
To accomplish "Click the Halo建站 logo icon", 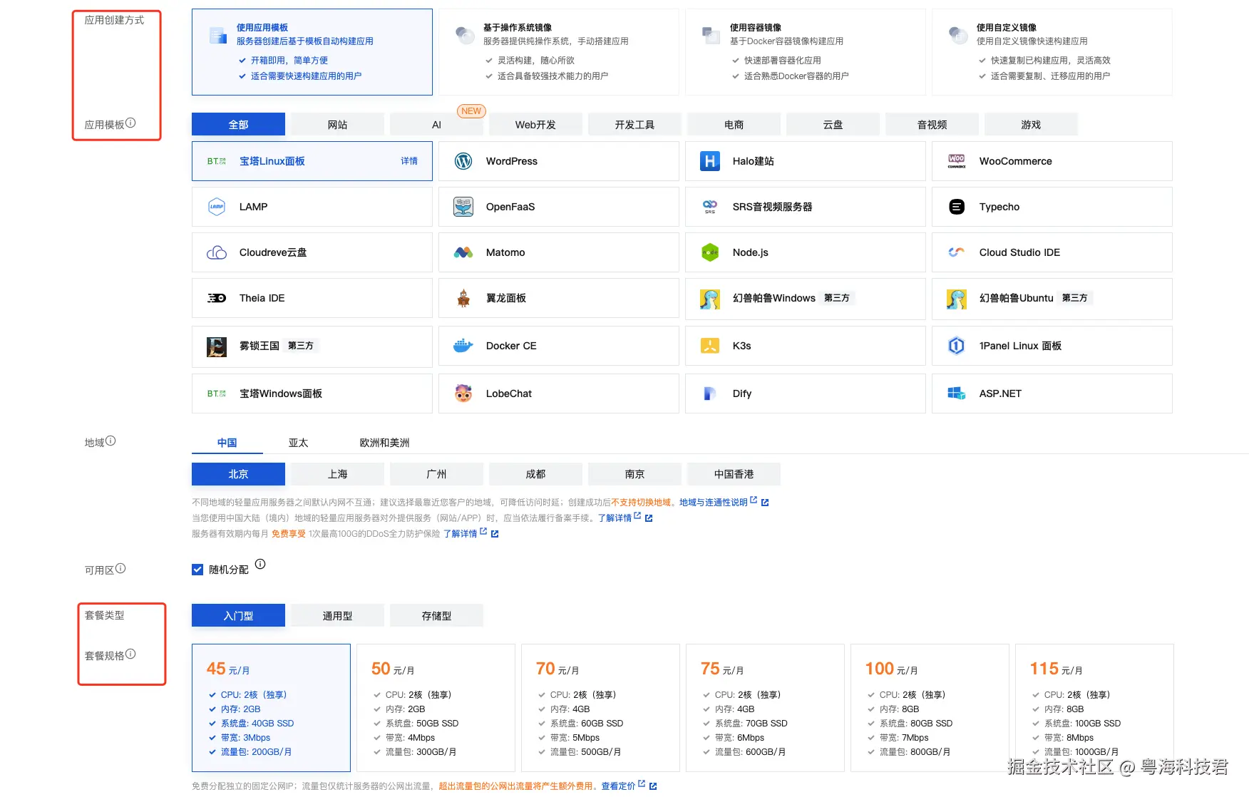I will pyautogui.click(x=710, y=161).
